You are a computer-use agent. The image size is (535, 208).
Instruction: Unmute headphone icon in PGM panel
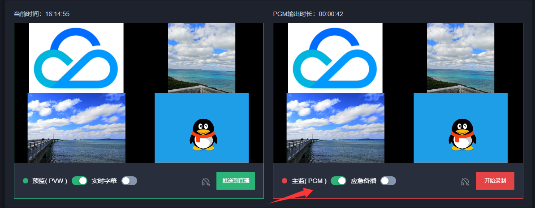[465, 182]
